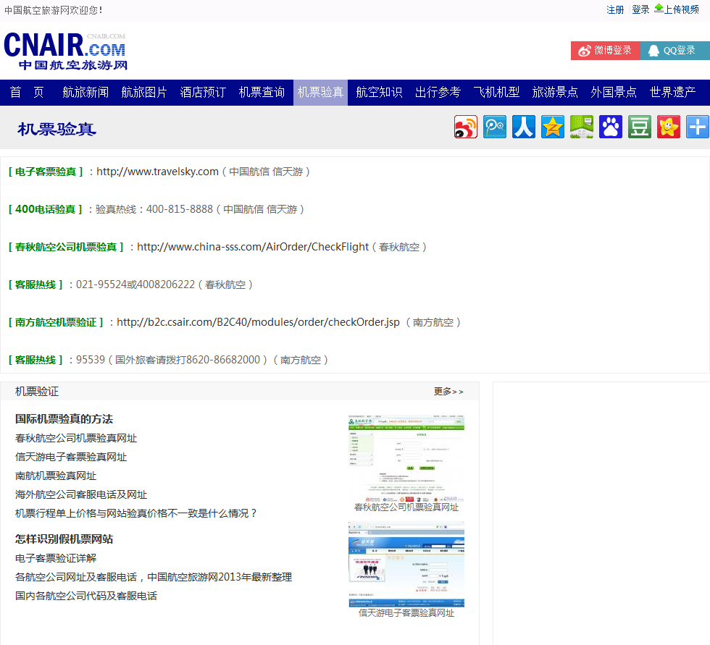Viewport: 710px width, 645px height.
Task: Click 电子客票验真 green label
Action: pyautogui.click(x=46, y=172)
